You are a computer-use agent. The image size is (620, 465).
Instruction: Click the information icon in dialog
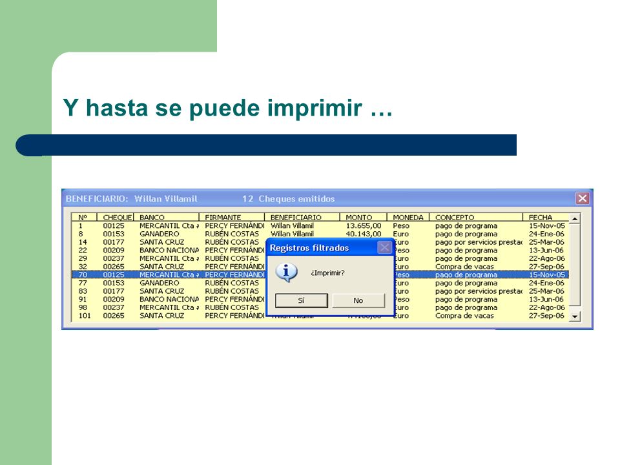coord(286,273)
